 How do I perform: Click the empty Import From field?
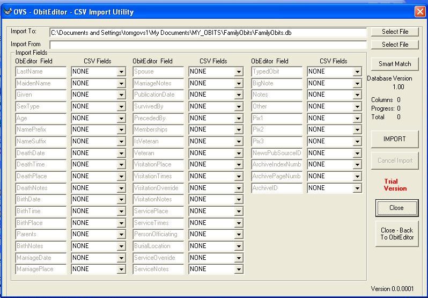(x=208, y=45)
